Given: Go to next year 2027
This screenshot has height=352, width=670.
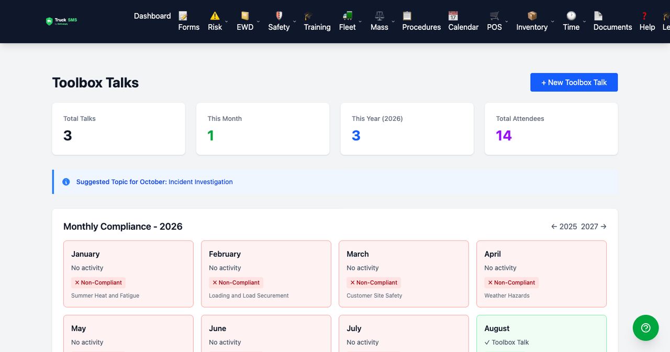Looking at the screenshot, I should (594, 226).
